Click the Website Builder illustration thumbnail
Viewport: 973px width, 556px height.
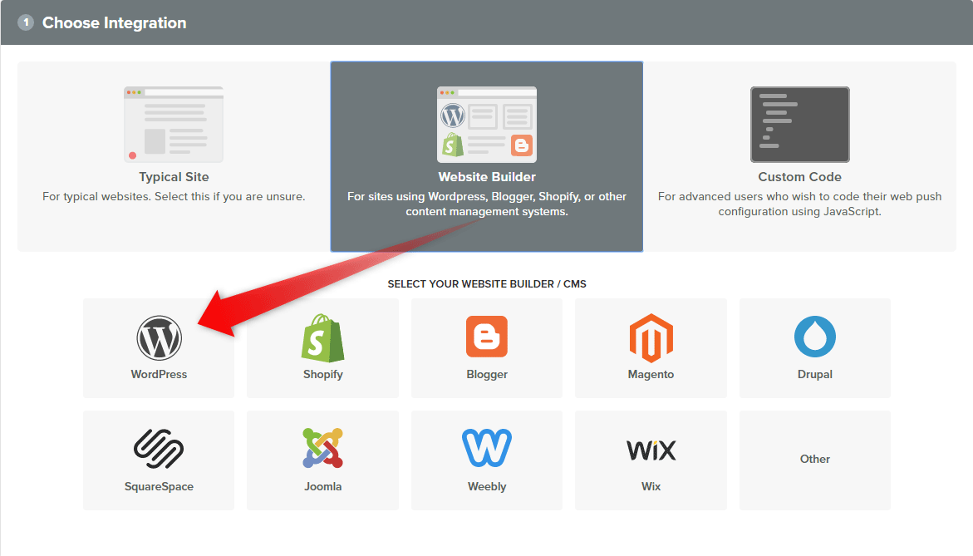[486, 124]
